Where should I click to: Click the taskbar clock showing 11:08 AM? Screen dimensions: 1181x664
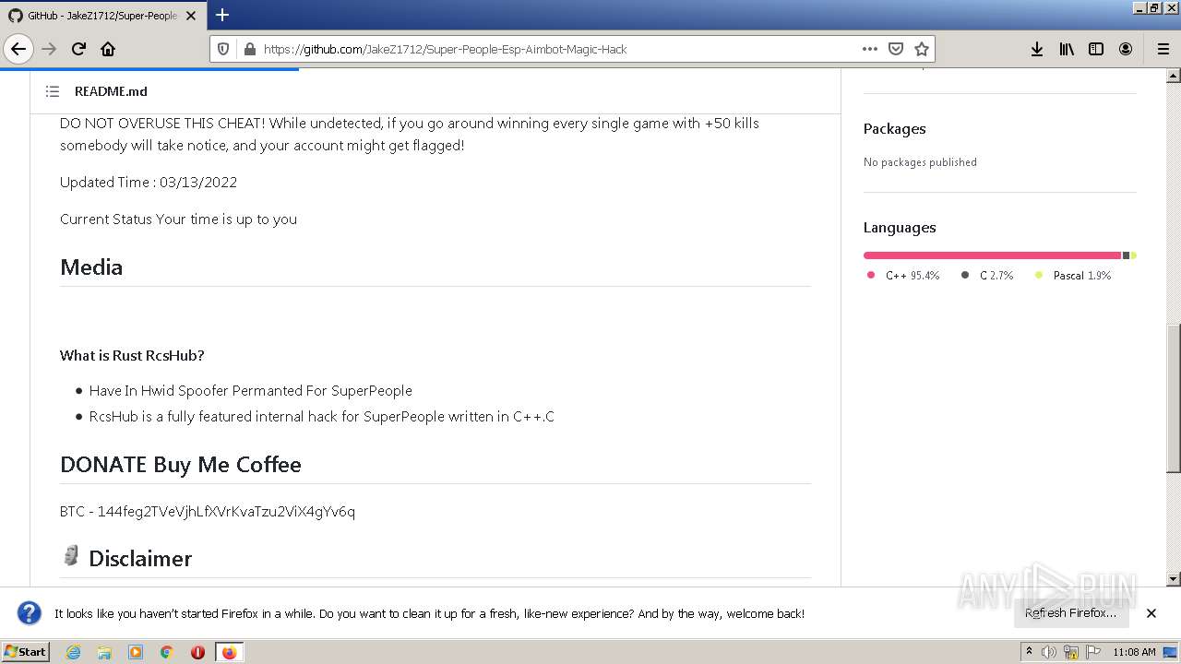1134,652
